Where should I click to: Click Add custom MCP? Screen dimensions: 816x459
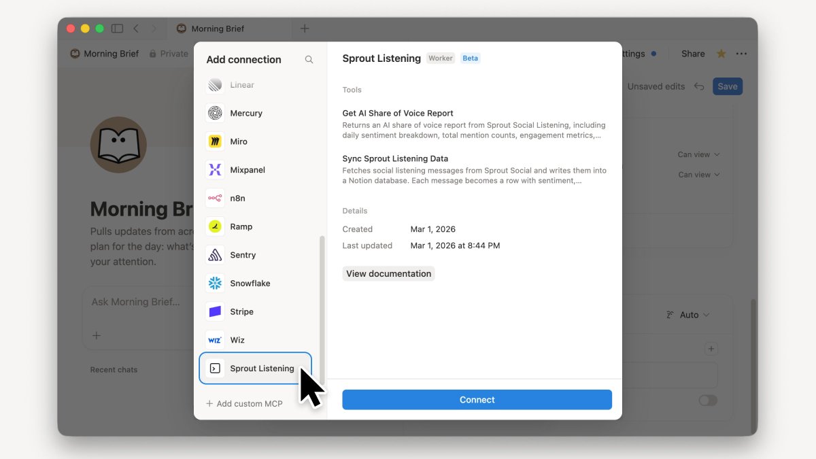pyautogui.click(x=244, y=404)
